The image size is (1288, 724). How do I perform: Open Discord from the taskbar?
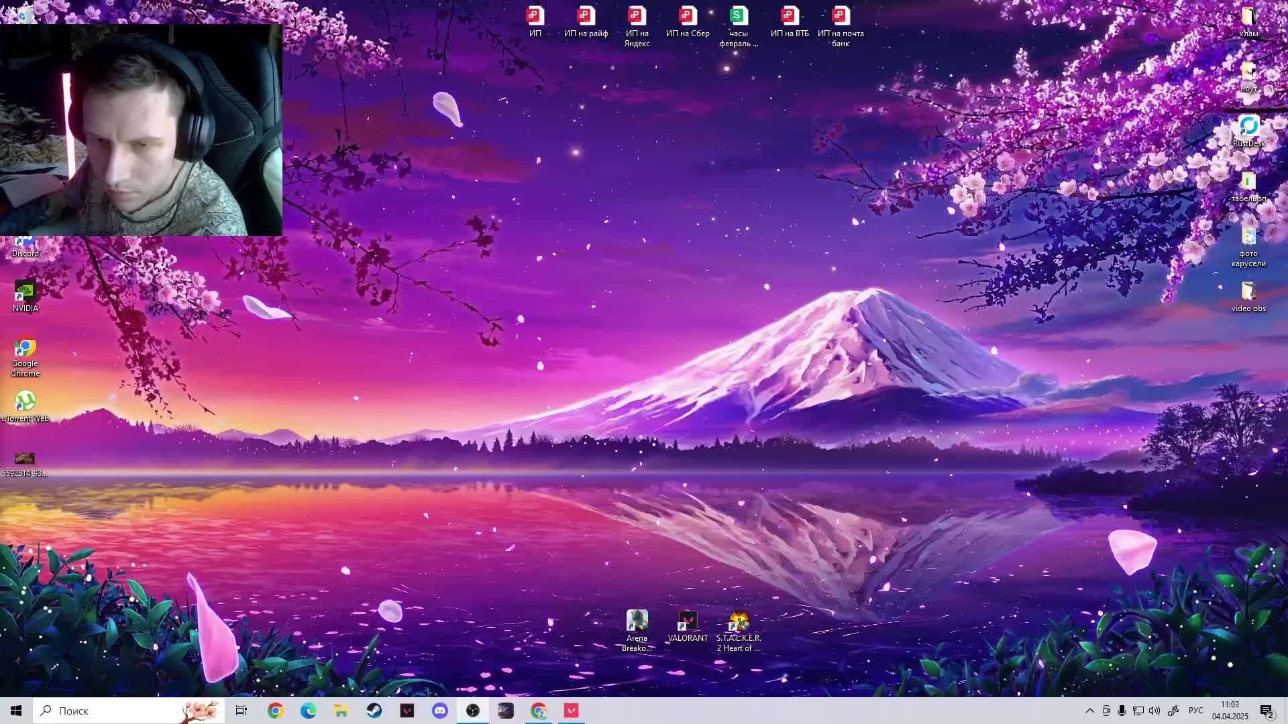(440, 711)
